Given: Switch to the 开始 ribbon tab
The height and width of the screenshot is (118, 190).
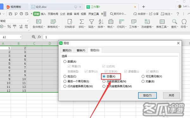Looking at the screenshot, I should click(36, 14).
